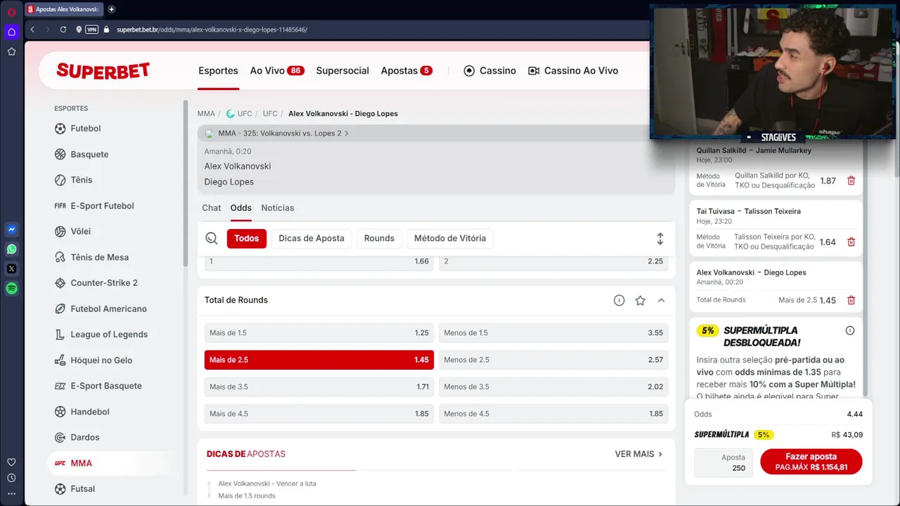Open the Ao Vivo tab
This screenshot has height=506, width=900.
tap(277, 71)
